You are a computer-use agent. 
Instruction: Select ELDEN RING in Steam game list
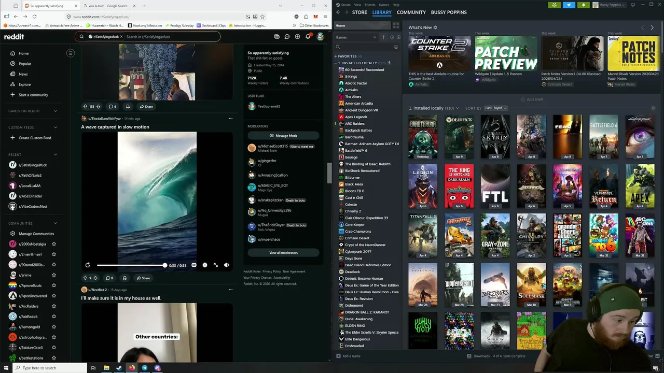click(355, 326)
